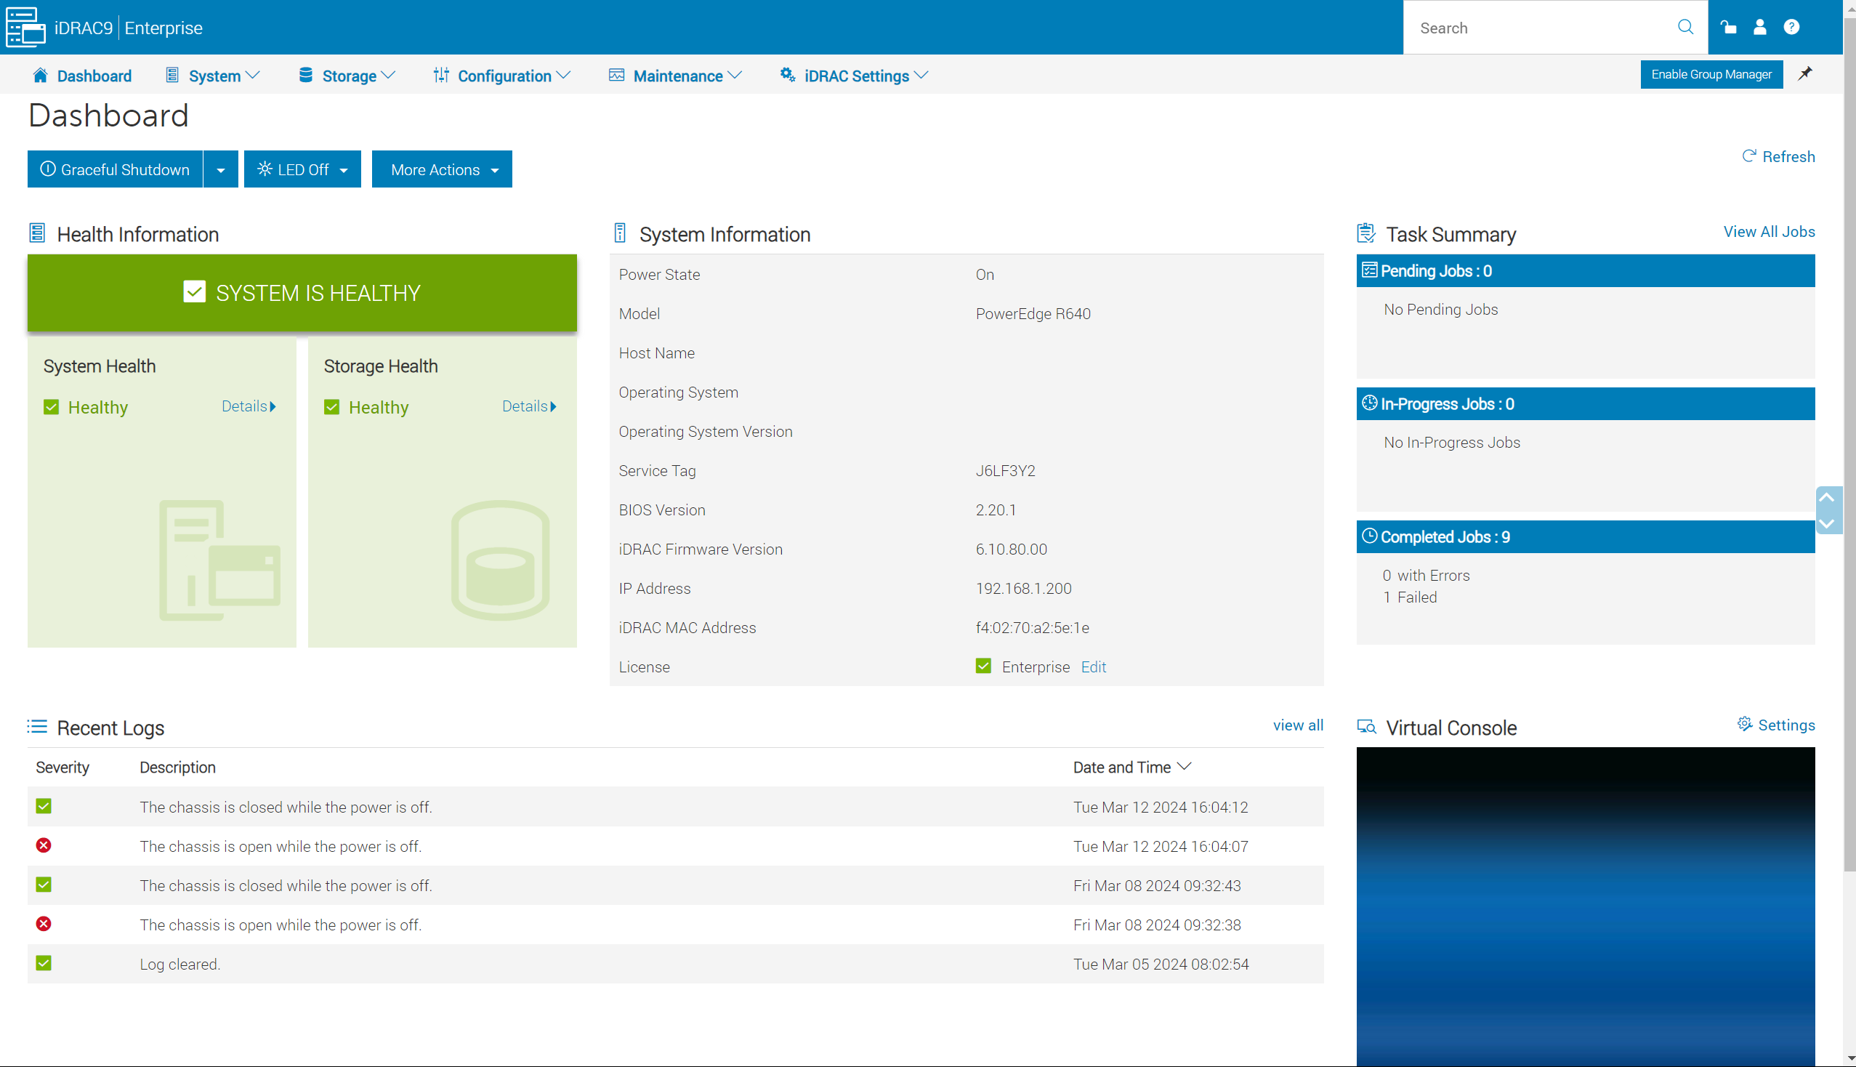Select the IP address 192.168.1.200
1856x1067 pixels.
(x=1024, y=589)
